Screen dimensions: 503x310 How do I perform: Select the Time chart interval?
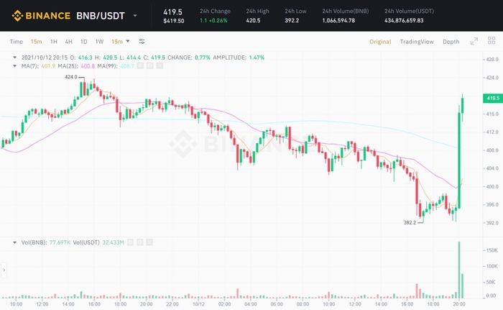tap(16, 42)
